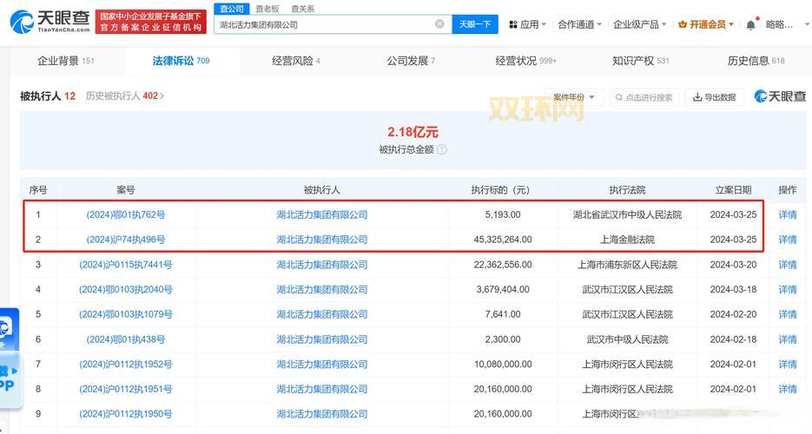Open the 历史信息 tab
The width and height of the screenshot is (812, 434).
tap(756, 61)
